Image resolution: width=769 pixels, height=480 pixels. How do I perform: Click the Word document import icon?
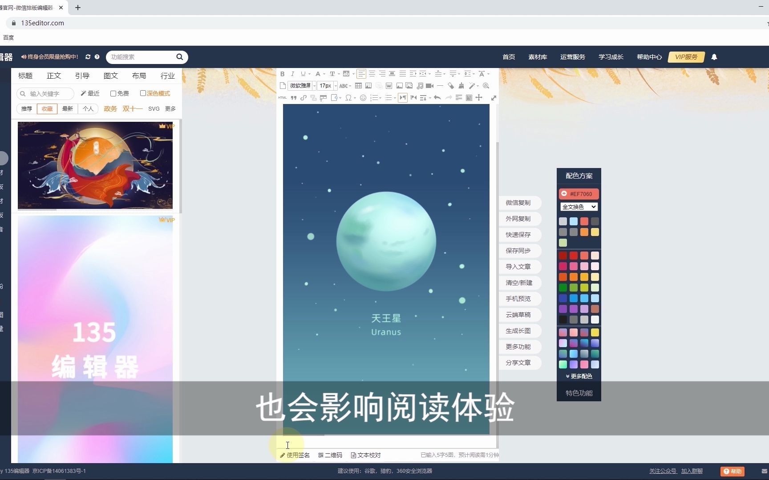click(389, 86)
